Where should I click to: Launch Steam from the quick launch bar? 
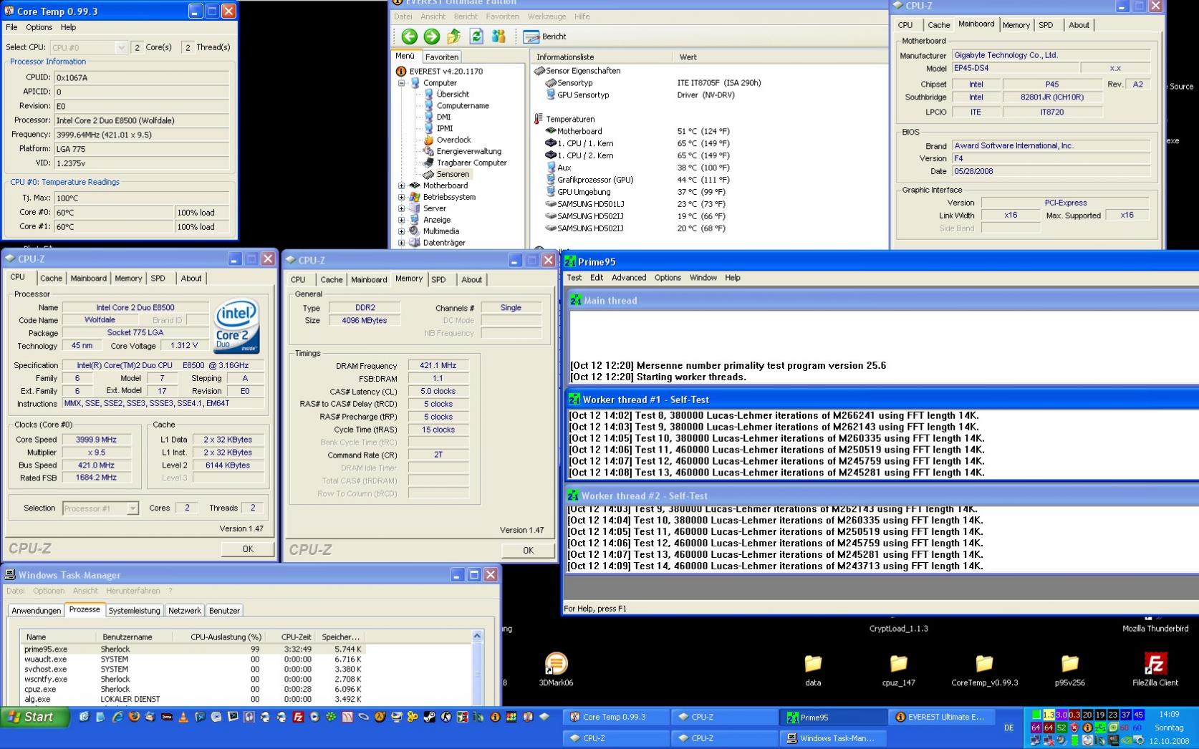tap(430, 716)
